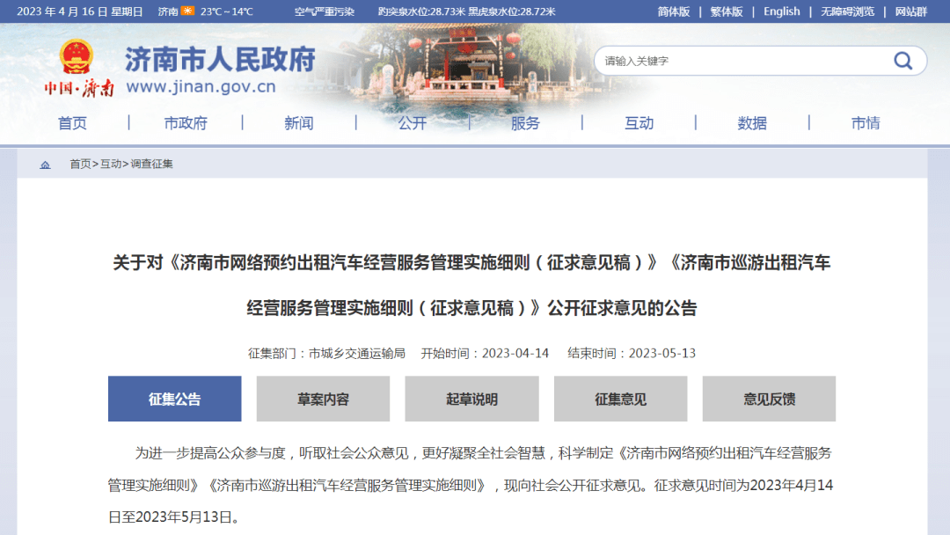Select 市政府 in the navigation bar
Viewport: 950px width, 535px height.
point(186,123)
